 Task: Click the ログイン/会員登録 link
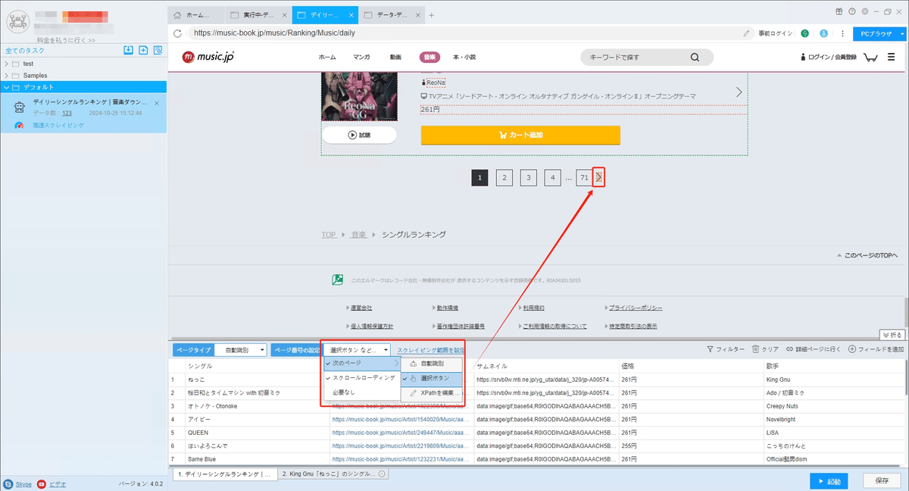(x=829, y=58)
